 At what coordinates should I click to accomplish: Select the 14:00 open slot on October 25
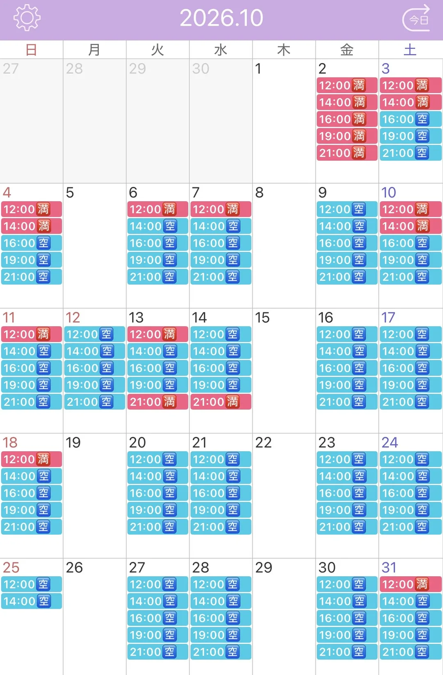pyautogui.click(x=32, y=601)
